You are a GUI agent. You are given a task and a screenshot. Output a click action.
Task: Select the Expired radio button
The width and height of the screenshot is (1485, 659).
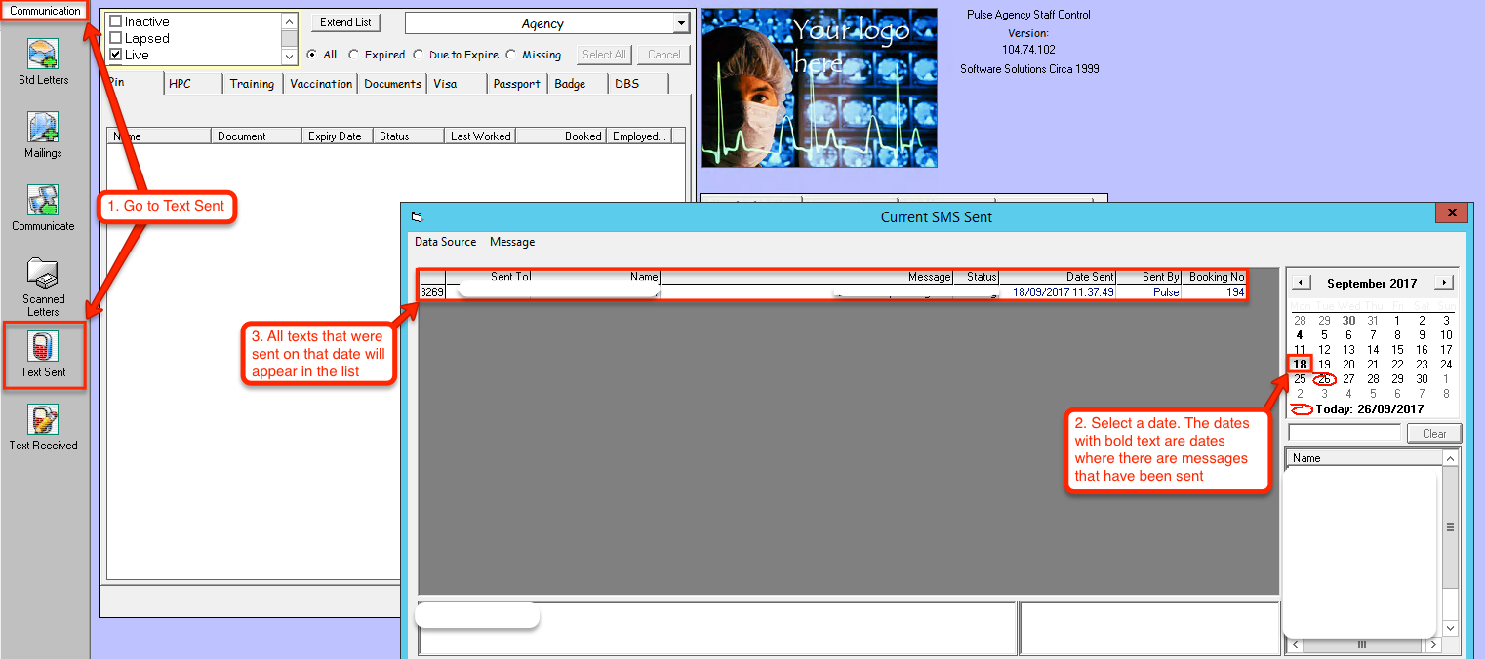point(353,55)
